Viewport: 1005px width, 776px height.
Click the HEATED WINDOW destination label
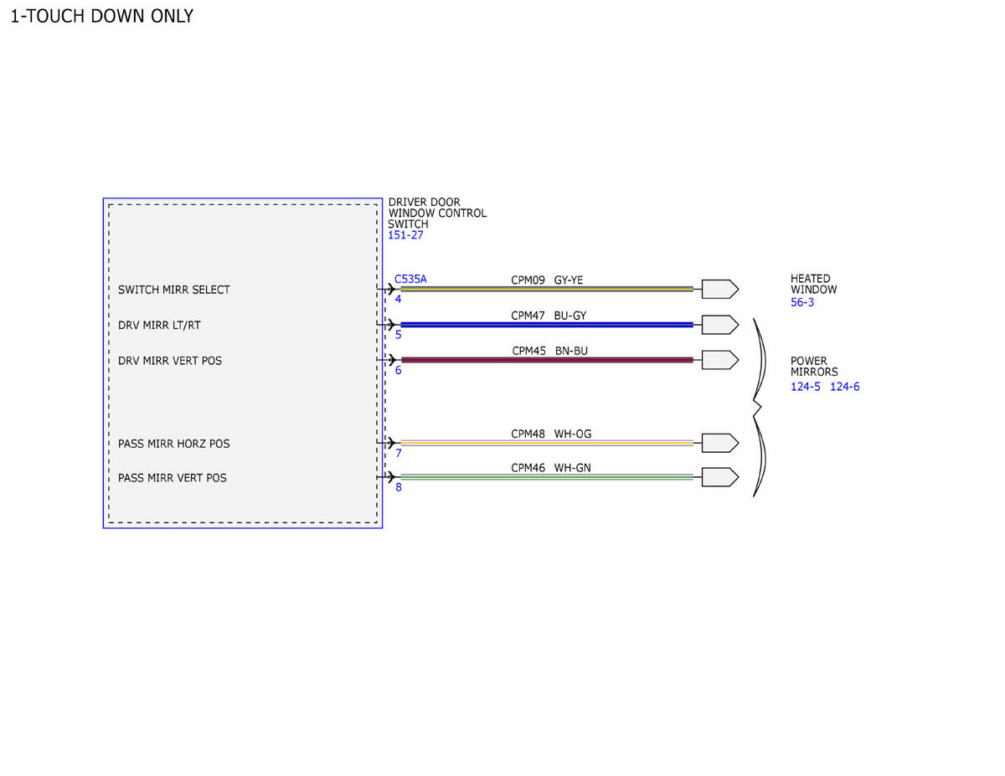tap(814, 284)
